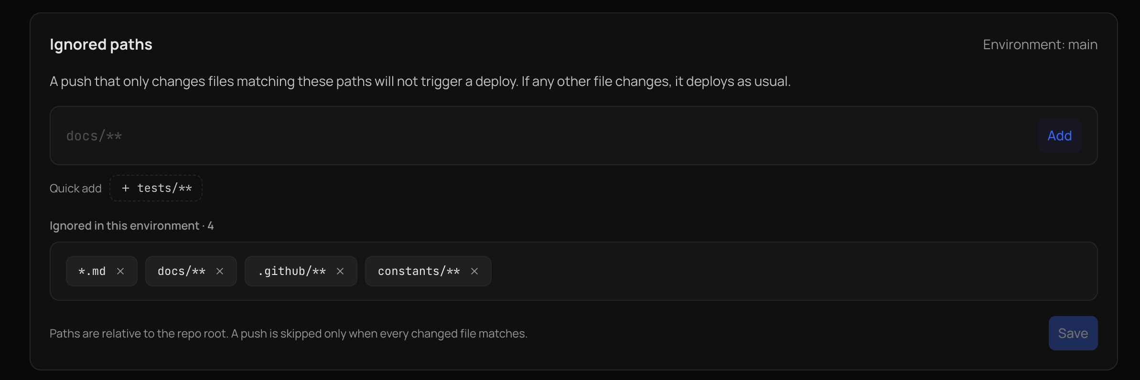The height and width of the screenshot is (380, 1140).
Task: Quick add the tests/** pattern
Action: tap(156, 188)
